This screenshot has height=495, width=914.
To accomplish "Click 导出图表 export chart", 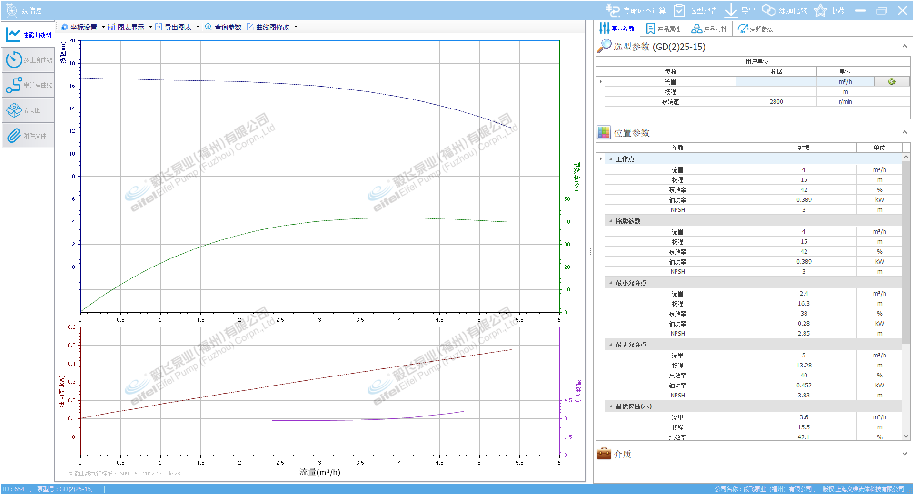I will click(173, 27).
